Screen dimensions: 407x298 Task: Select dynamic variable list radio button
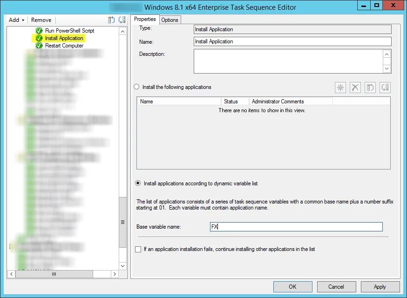pos(138,183)
